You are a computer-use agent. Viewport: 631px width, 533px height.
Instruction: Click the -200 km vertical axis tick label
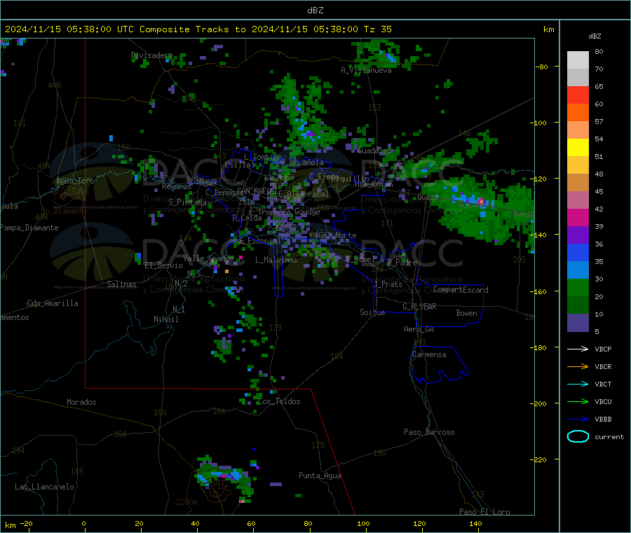(x=538, y=403)
